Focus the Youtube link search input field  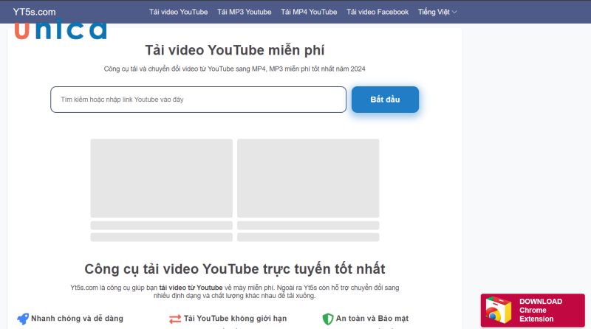point(198,100)
